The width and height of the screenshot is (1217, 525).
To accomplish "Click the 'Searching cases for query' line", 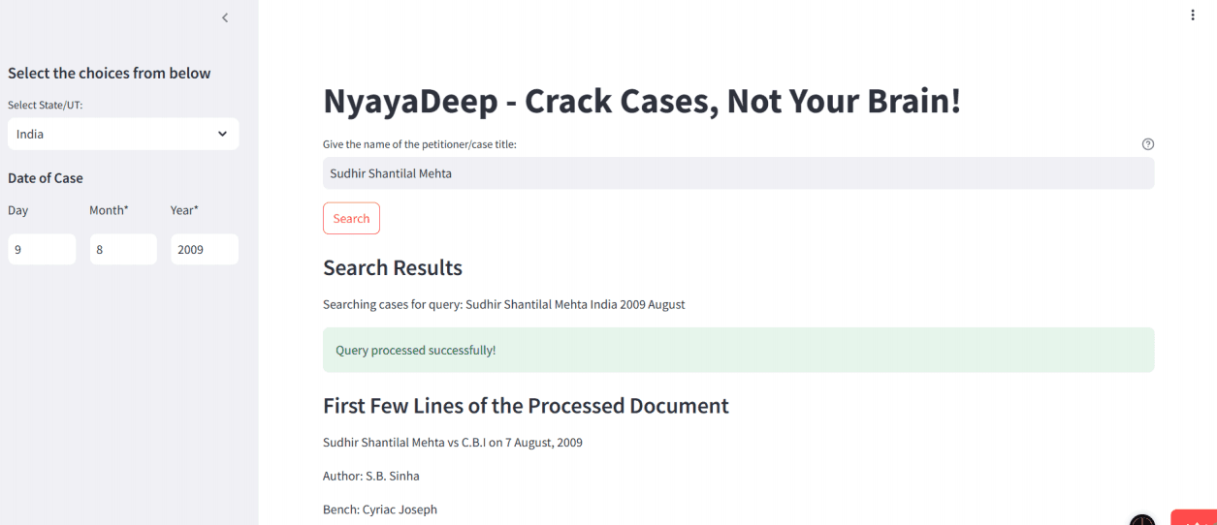I will click(504, 304).
